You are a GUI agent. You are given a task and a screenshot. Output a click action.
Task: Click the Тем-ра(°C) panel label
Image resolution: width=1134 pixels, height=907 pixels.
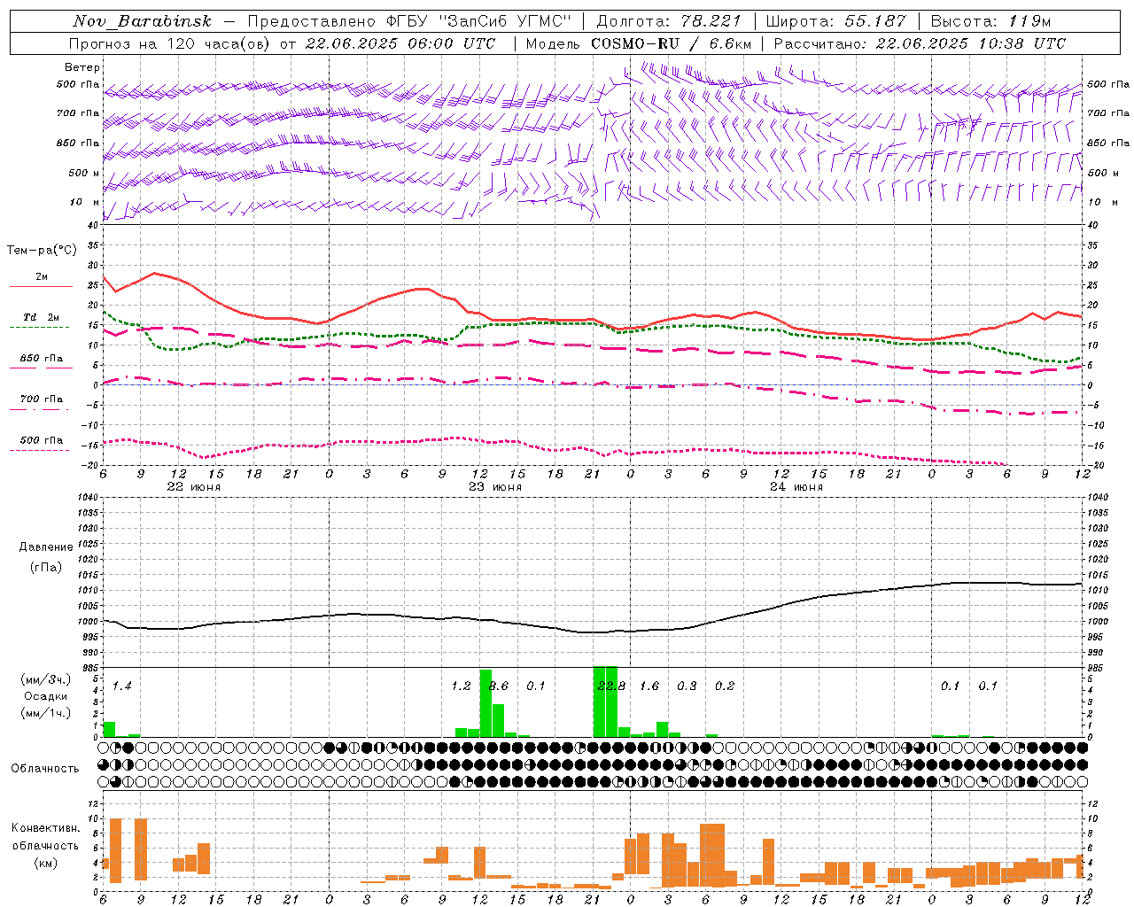(x=42, y=251)
